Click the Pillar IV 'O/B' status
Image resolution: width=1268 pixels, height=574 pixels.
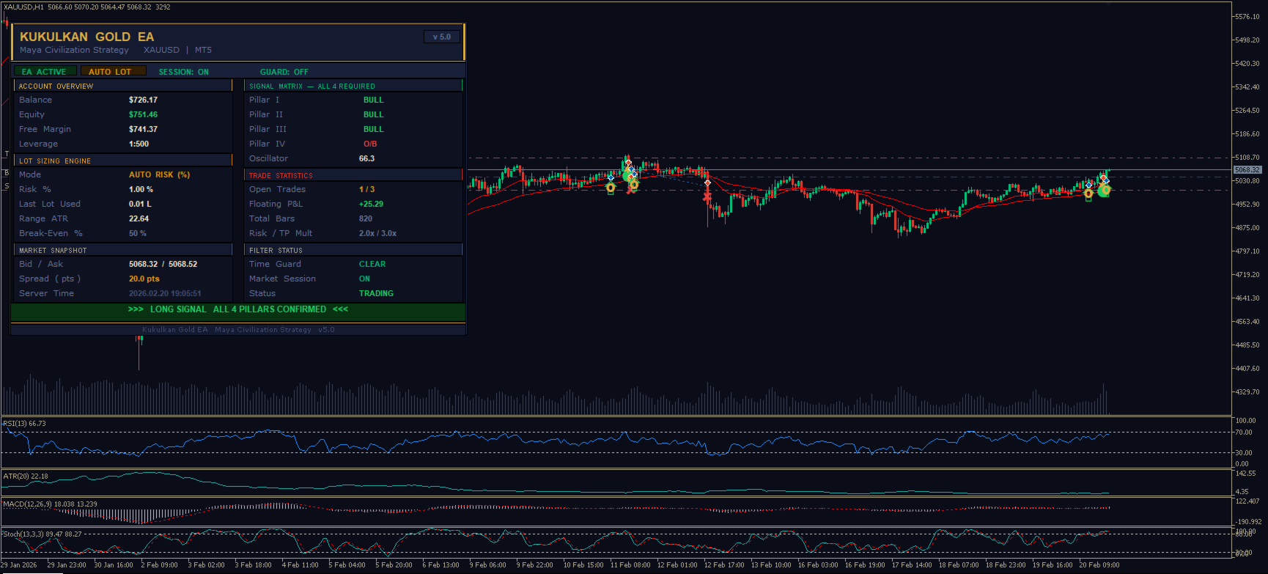pyautogui.click(x=370, y=144)
